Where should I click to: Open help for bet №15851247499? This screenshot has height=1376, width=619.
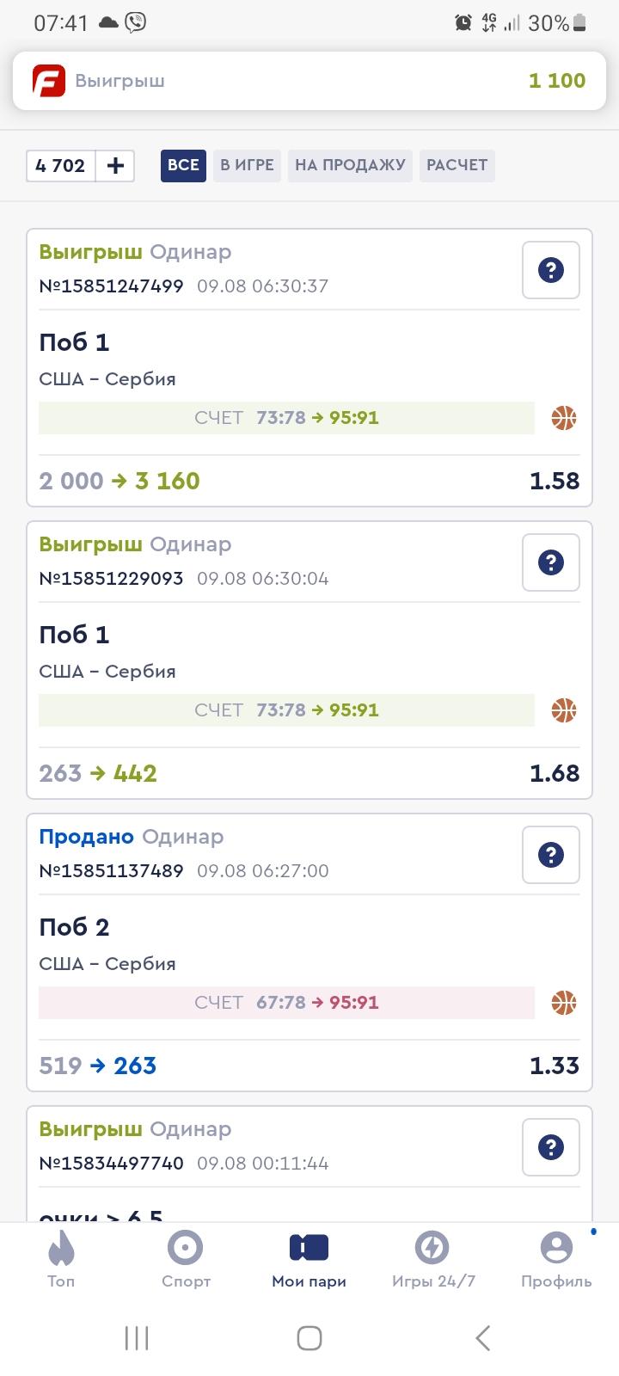pos(550,270)
